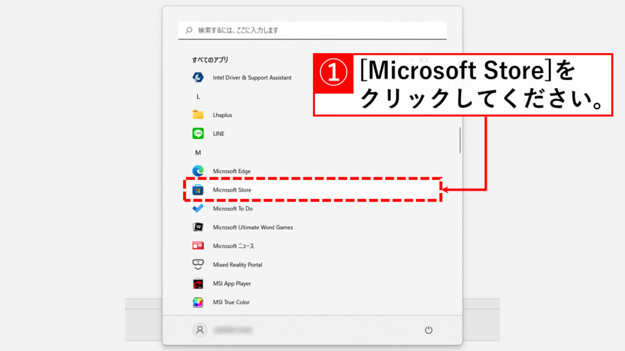Click the Microsoft Store shopping bag icon

(198, 190)
